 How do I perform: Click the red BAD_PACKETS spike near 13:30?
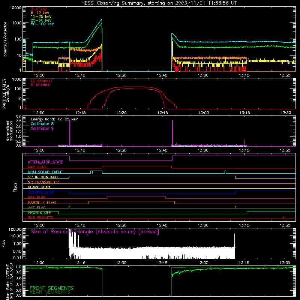click(x=283, y=217)
